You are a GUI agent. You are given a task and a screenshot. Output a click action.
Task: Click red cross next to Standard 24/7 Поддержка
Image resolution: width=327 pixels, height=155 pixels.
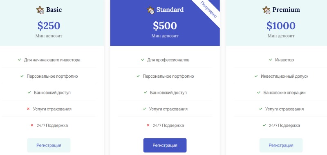(148, 125)
